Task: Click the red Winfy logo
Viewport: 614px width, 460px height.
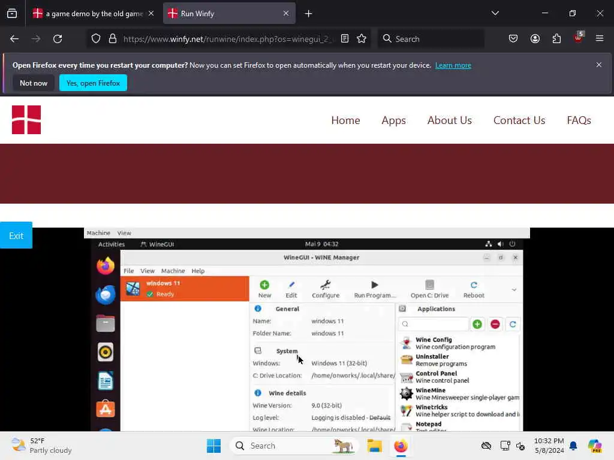Action: pyautogui.click(x=26, y=120)
